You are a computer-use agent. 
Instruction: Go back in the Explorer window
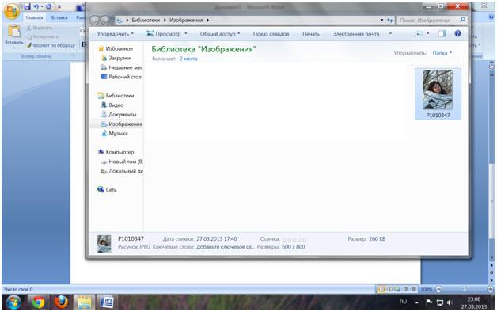tap(94, 20)
